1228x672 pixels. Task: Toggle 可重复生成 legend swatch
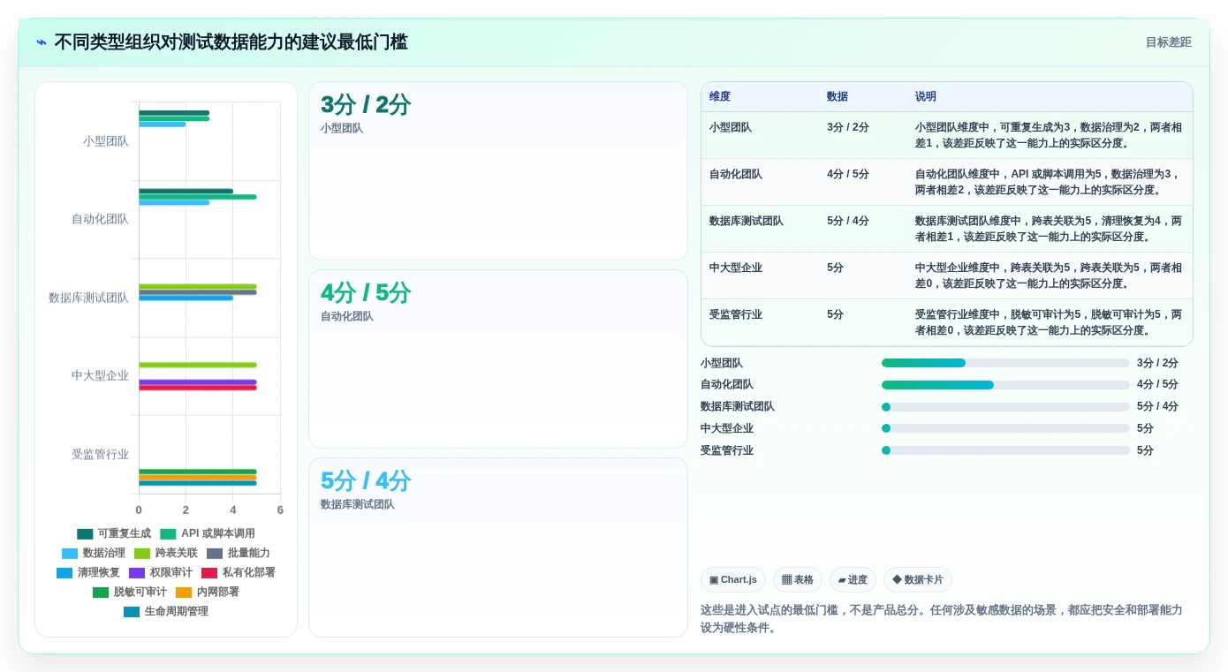click(x=85, y=533)
